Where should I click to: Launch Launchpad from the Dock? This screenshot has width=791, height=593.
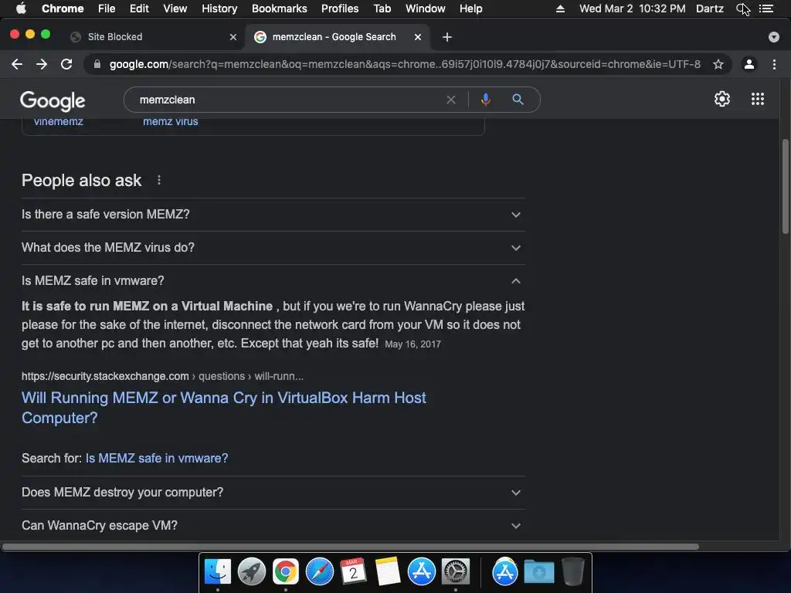[252, 572]
